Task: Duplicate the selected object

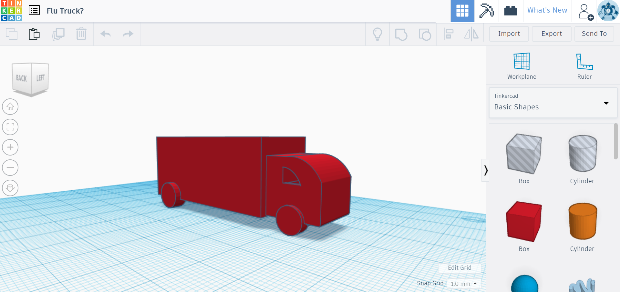Action: 58,34
